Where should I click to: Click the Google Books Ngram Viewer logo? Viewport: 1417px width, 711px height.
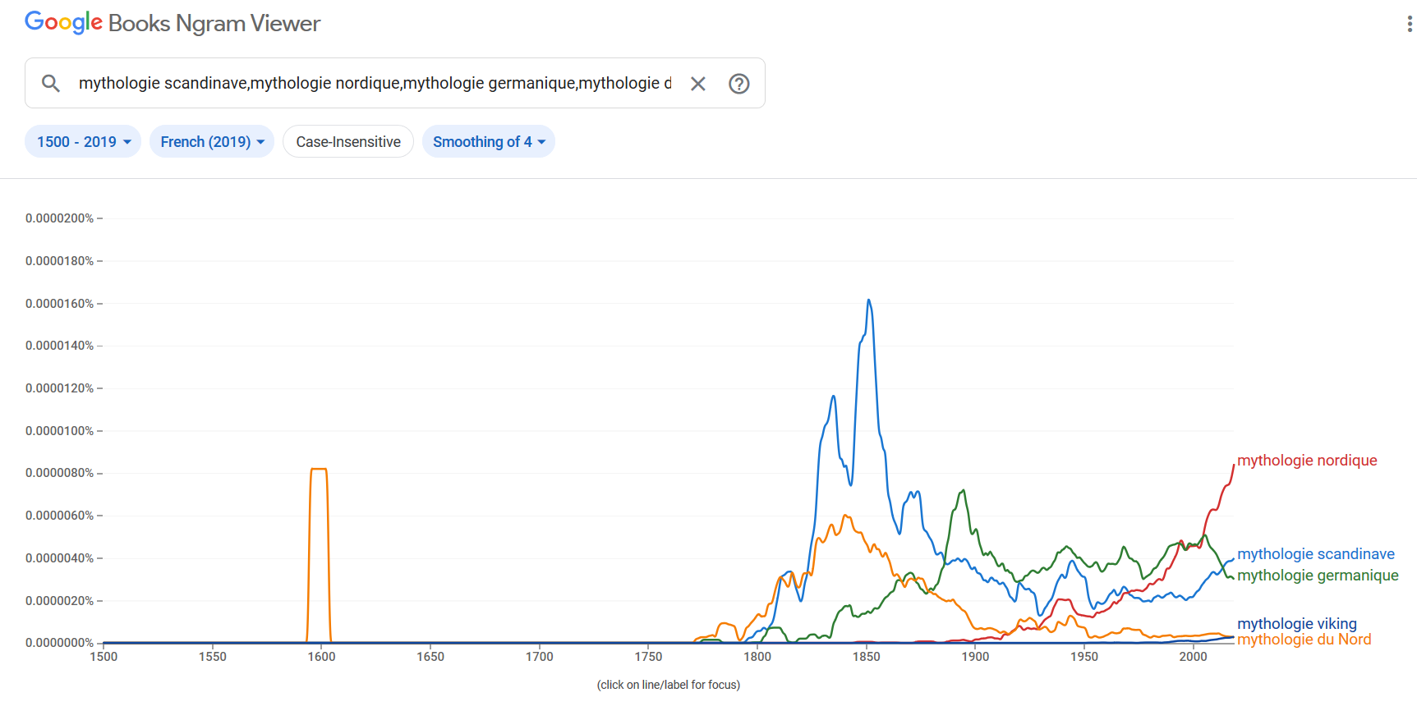pos(173,22)
